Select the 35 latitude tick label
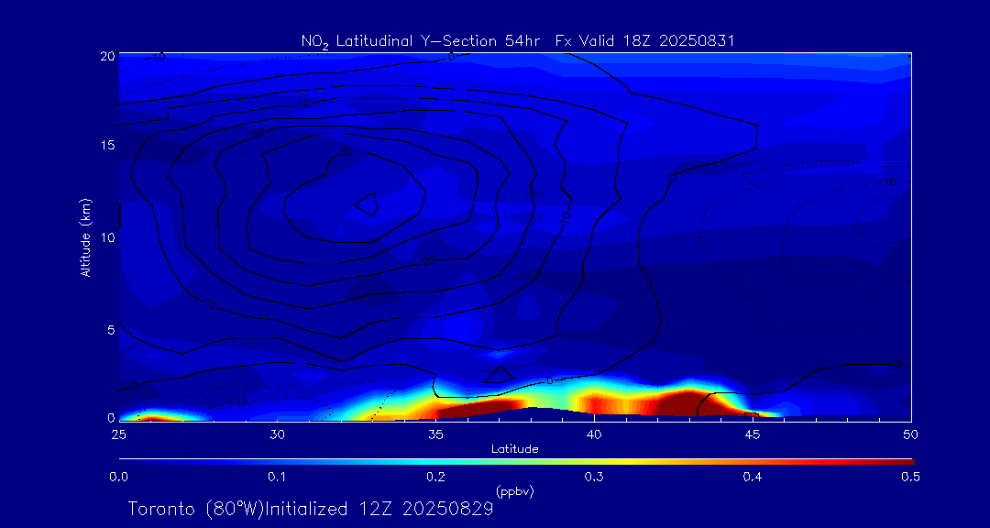This screenshot has height=528, width=990. [436, 434]
